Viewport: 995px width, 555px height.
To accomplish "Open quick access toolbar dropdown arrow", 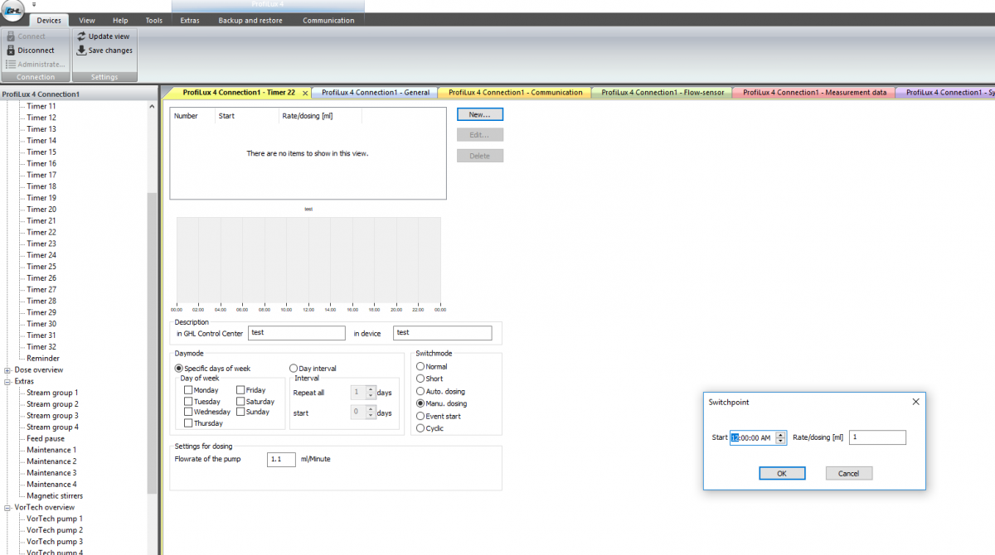I will point(34,5).
